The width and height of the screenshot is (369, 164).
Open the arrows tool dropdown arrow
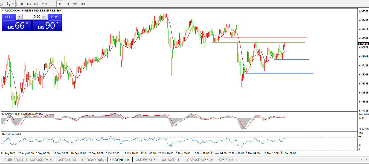13,4
